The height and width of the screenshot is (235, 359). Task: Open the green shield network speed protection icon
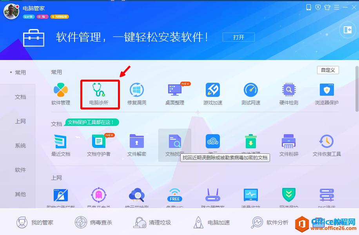click(x=289, y=195)
